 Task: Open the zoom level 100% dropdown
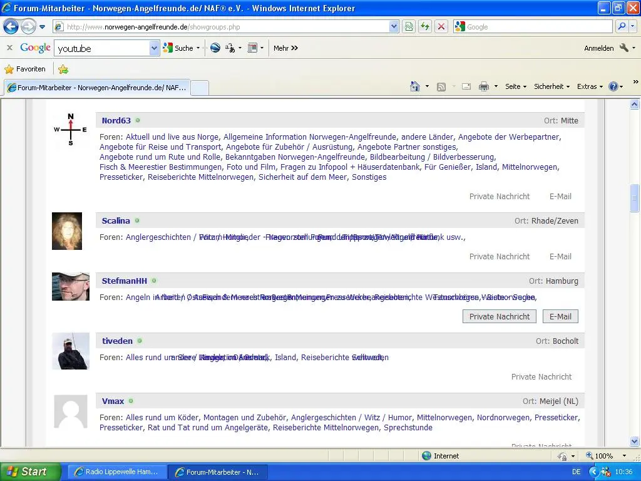click(x=623, y=456)
